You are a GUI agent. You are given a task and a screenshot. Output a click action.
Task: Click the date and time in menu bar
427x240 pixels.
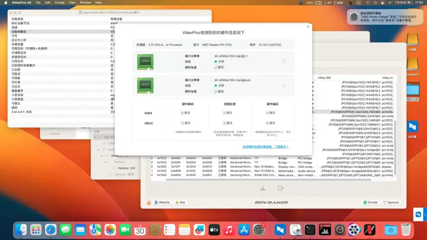[409, 3]
